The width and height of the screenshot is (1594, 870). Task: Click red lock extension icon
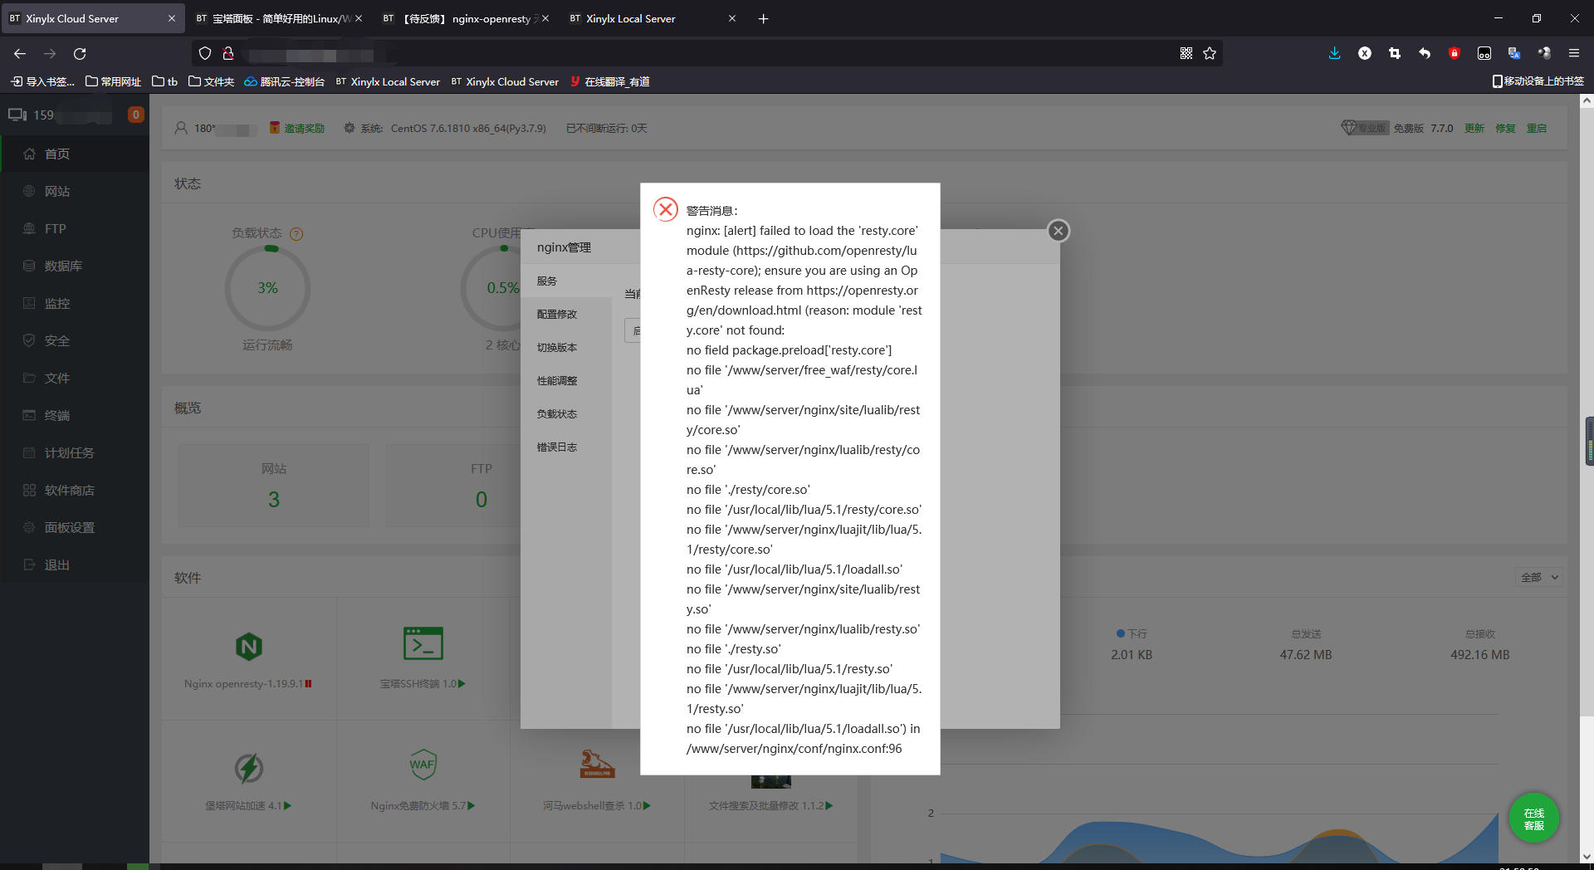click(1455, 53)
